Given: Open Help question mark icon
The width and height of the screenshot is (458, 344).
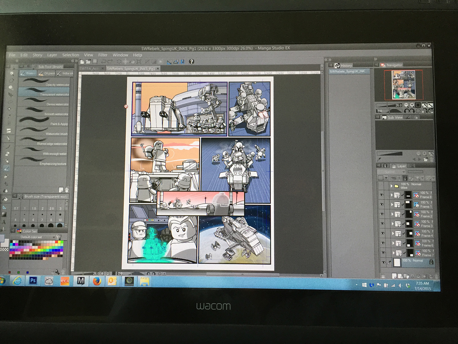Looking at the screenshot, I should 191,62.
